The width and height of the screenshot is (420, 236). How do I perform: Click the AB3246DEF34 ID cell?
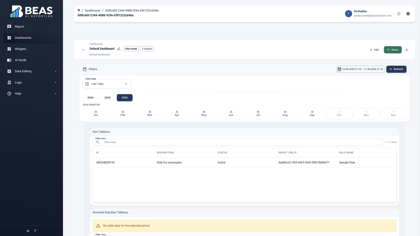(x=105, y=163)
